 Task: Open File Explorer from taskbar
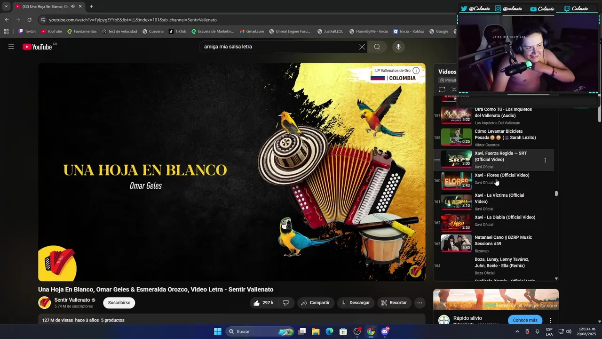[x=316, y=331]
